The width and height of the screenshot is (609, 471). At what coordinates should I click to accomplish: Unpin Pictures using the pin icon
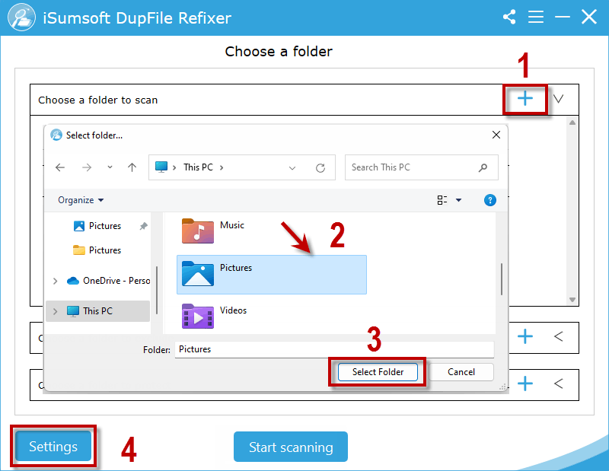(x=144, y=226)
